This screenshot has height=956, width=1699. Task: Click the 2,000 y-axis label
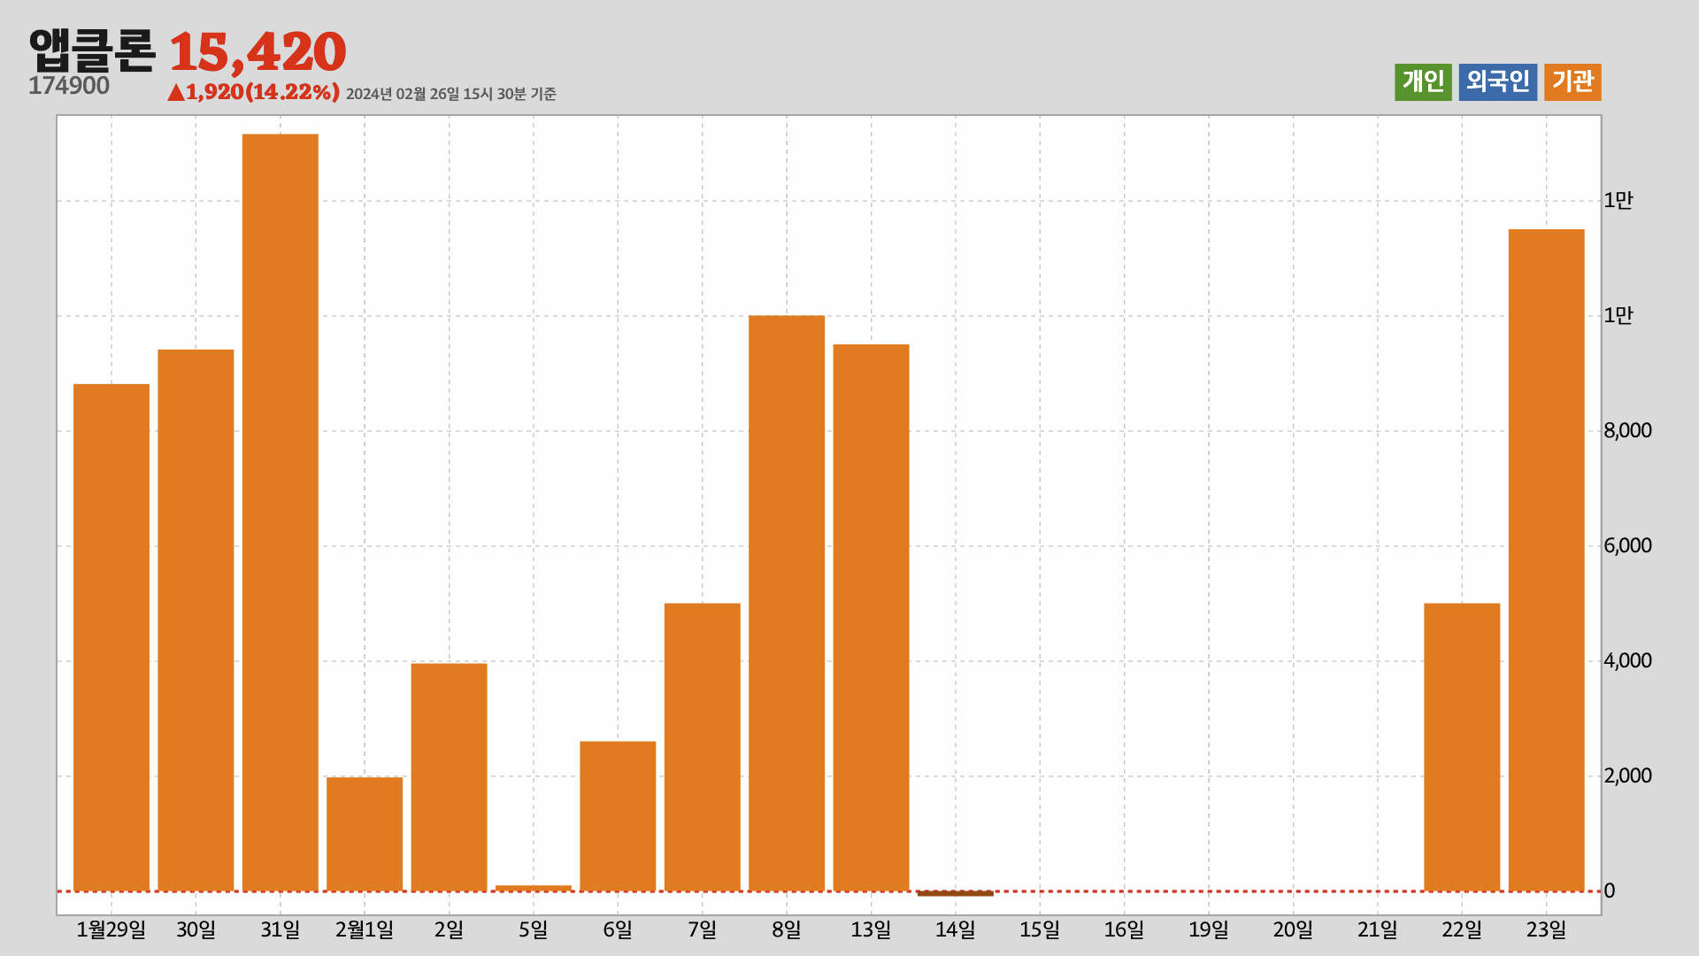1628,776
